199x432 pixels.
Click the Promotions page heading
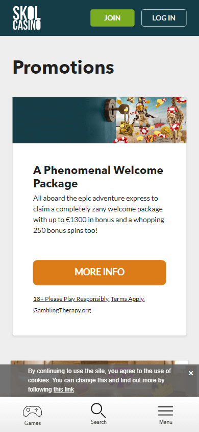pos(63,67)
